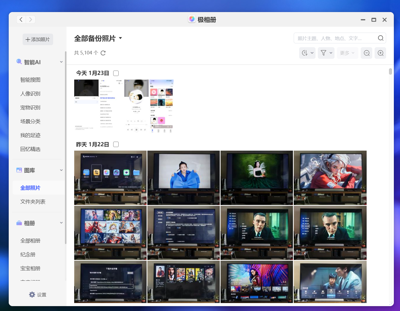Go forward with the right arrow button
400x311 pixels.
click(x=31, y=20)
